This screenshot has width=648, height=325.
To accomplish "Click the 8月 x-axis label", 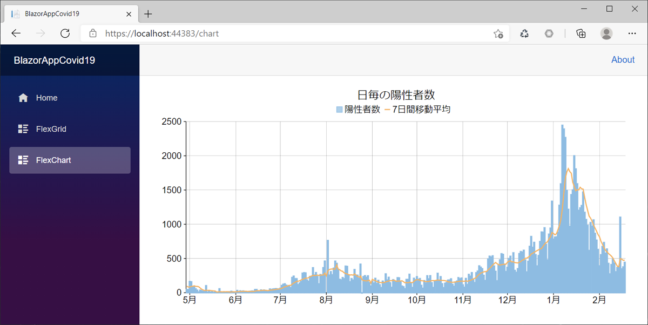I will pos(326,299).
